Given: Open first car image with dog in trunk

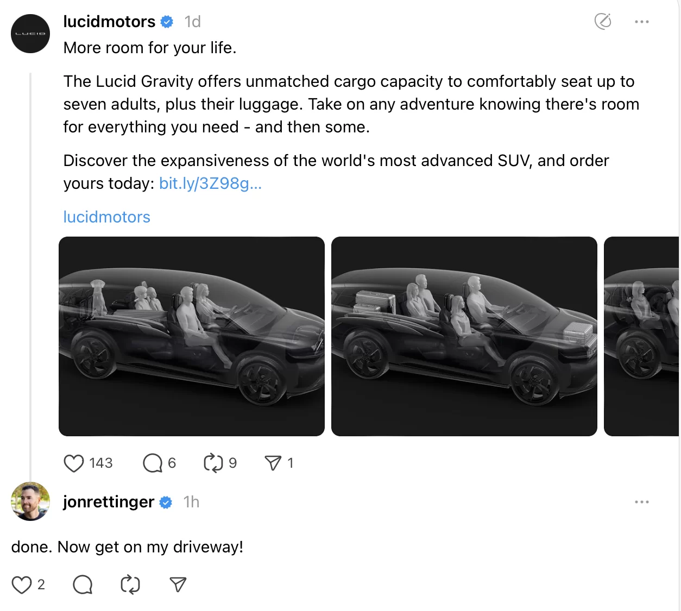Looking at the screenshot, I should (192, 336).
